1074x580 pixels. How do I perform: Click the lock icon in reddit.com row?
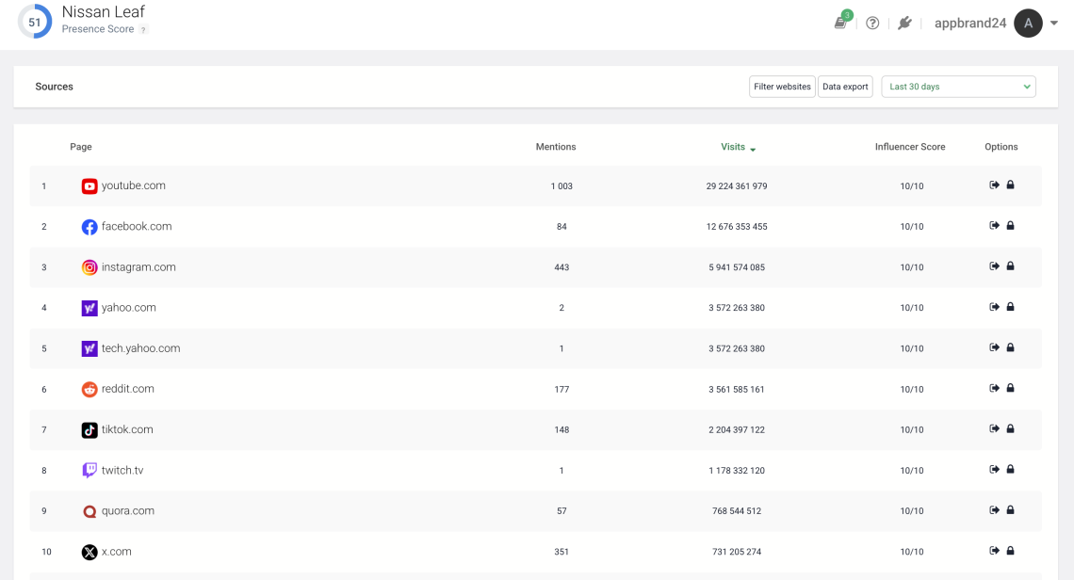point(1010,388)
